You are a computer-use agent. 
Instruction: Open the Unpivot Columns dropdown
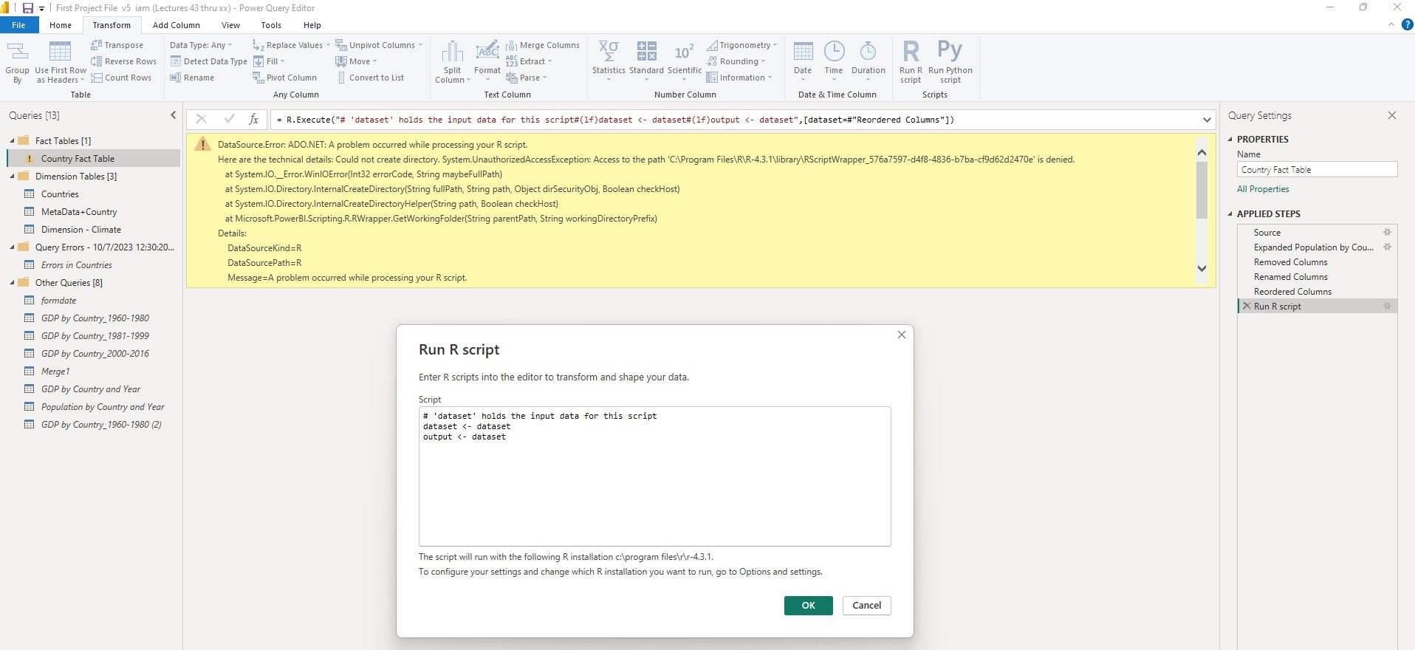pyautogui.click(x=380, y=45)
